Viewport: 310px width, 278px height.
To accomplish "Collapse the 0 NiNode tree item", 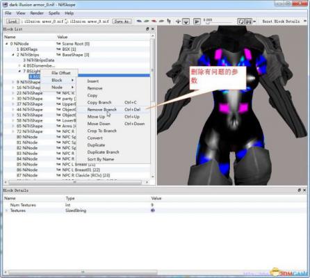I will click(x=7, y=44).
